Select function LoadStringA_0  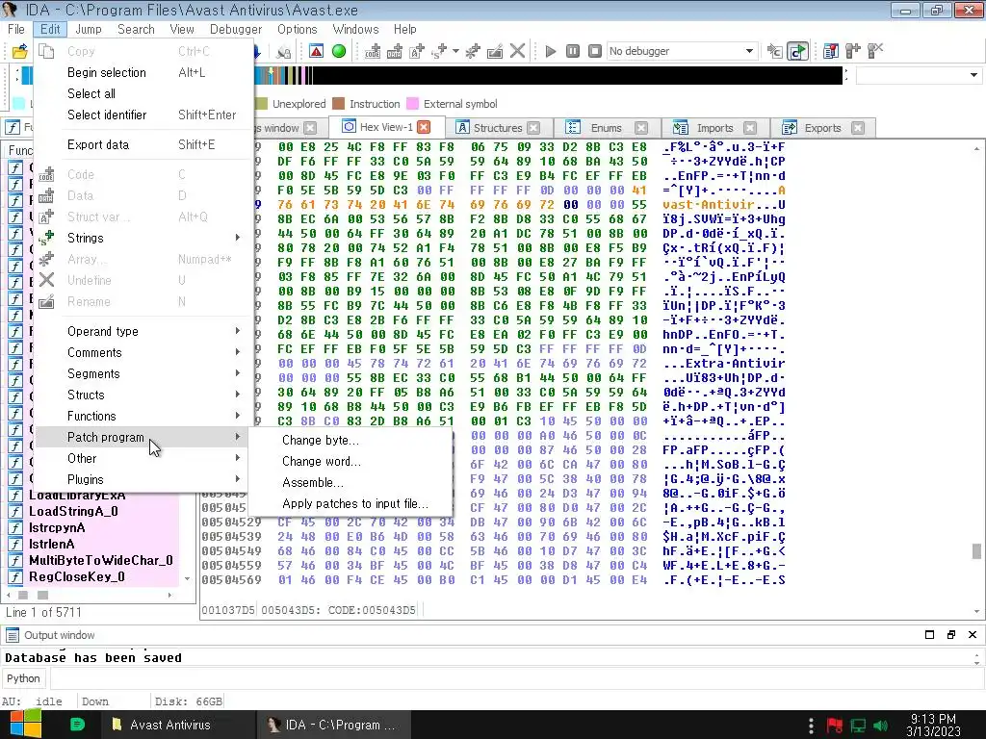click(73, 512)
